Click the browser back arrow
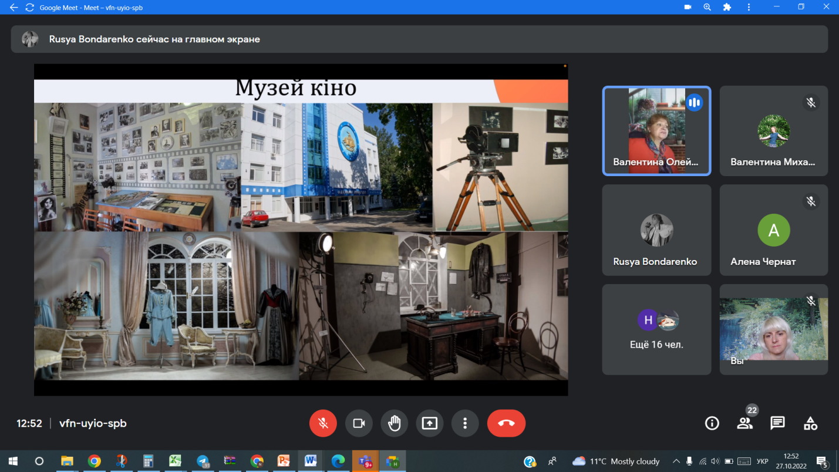Screen dimensions: 839x472 click(x=14, y=8)
